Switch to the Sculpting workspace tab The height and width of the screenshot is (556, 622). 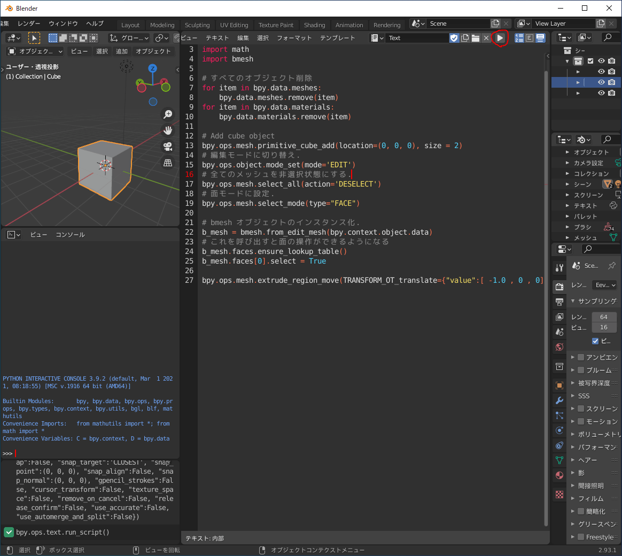[x=197, y=25]
